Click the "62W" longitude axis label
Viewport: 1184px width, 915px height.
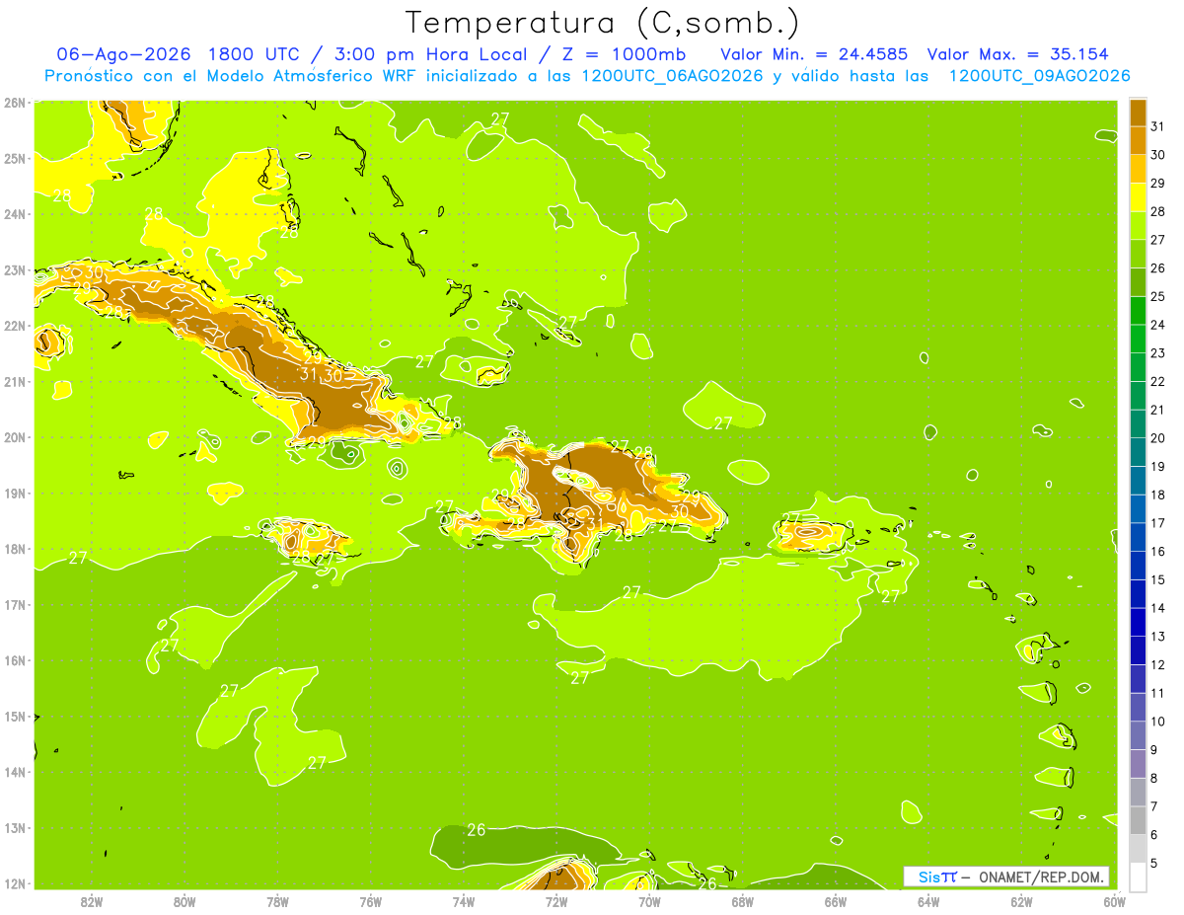(1021, 902)
